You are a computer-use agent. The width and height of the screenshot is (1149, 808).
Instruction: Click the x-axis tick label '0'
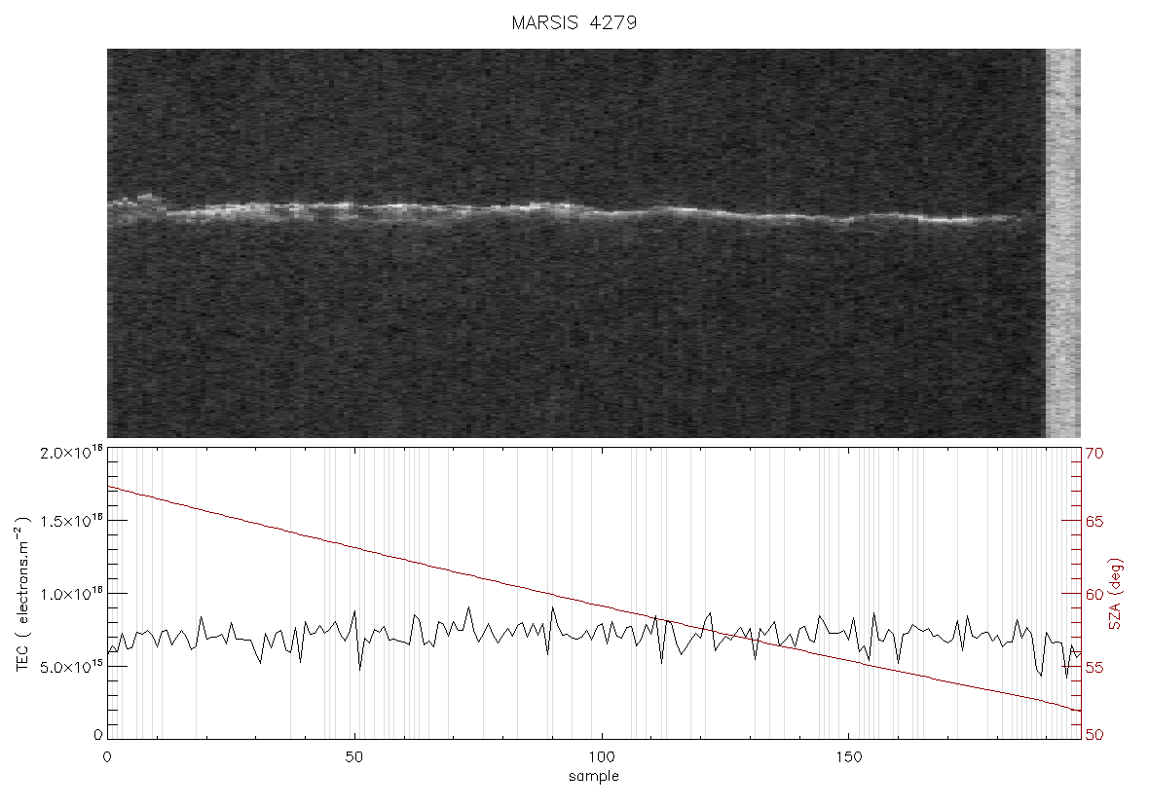click(x=108, y=756)
